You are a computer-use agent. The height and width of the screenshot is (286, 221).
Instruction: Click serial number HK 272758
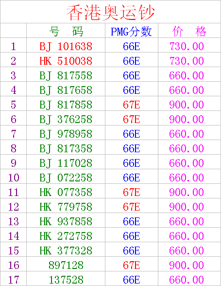(66, 236)
